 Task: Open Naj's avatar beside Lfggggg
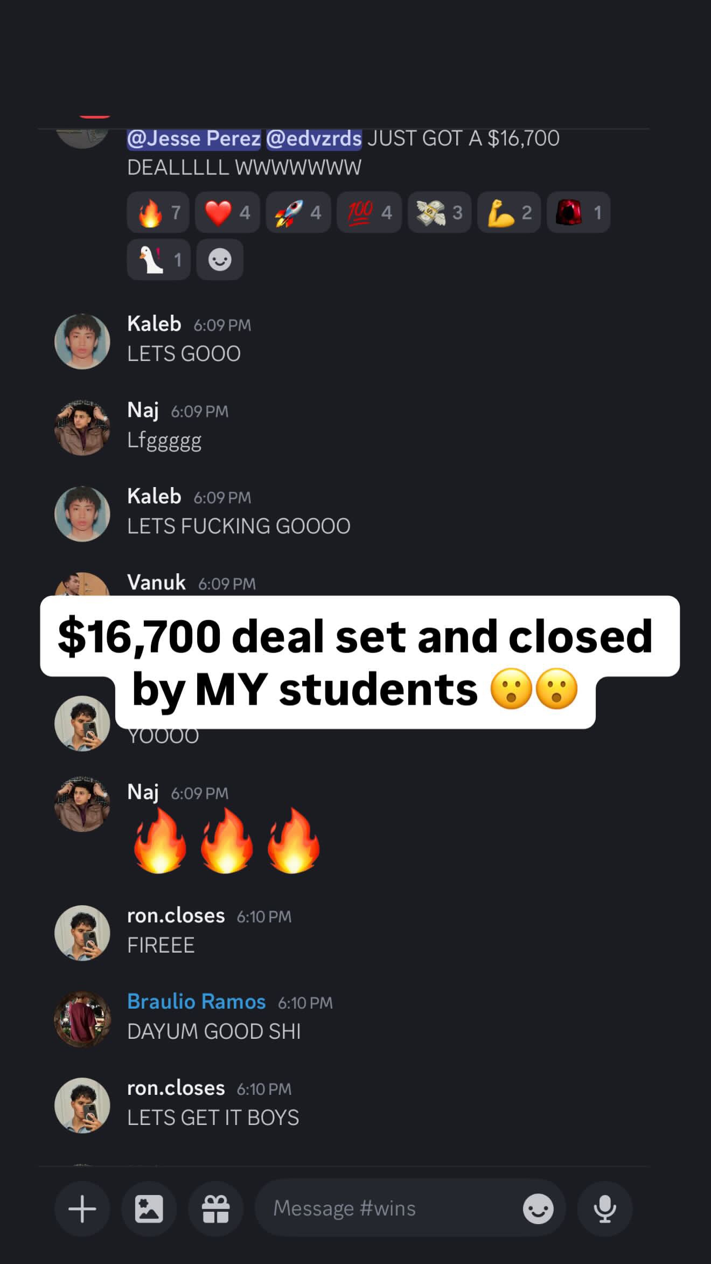tap(82, 427)
